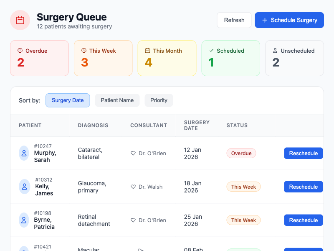Enable sorting by Priority
Viewport: 334px width, 251px height.
[x=159, y=100]
